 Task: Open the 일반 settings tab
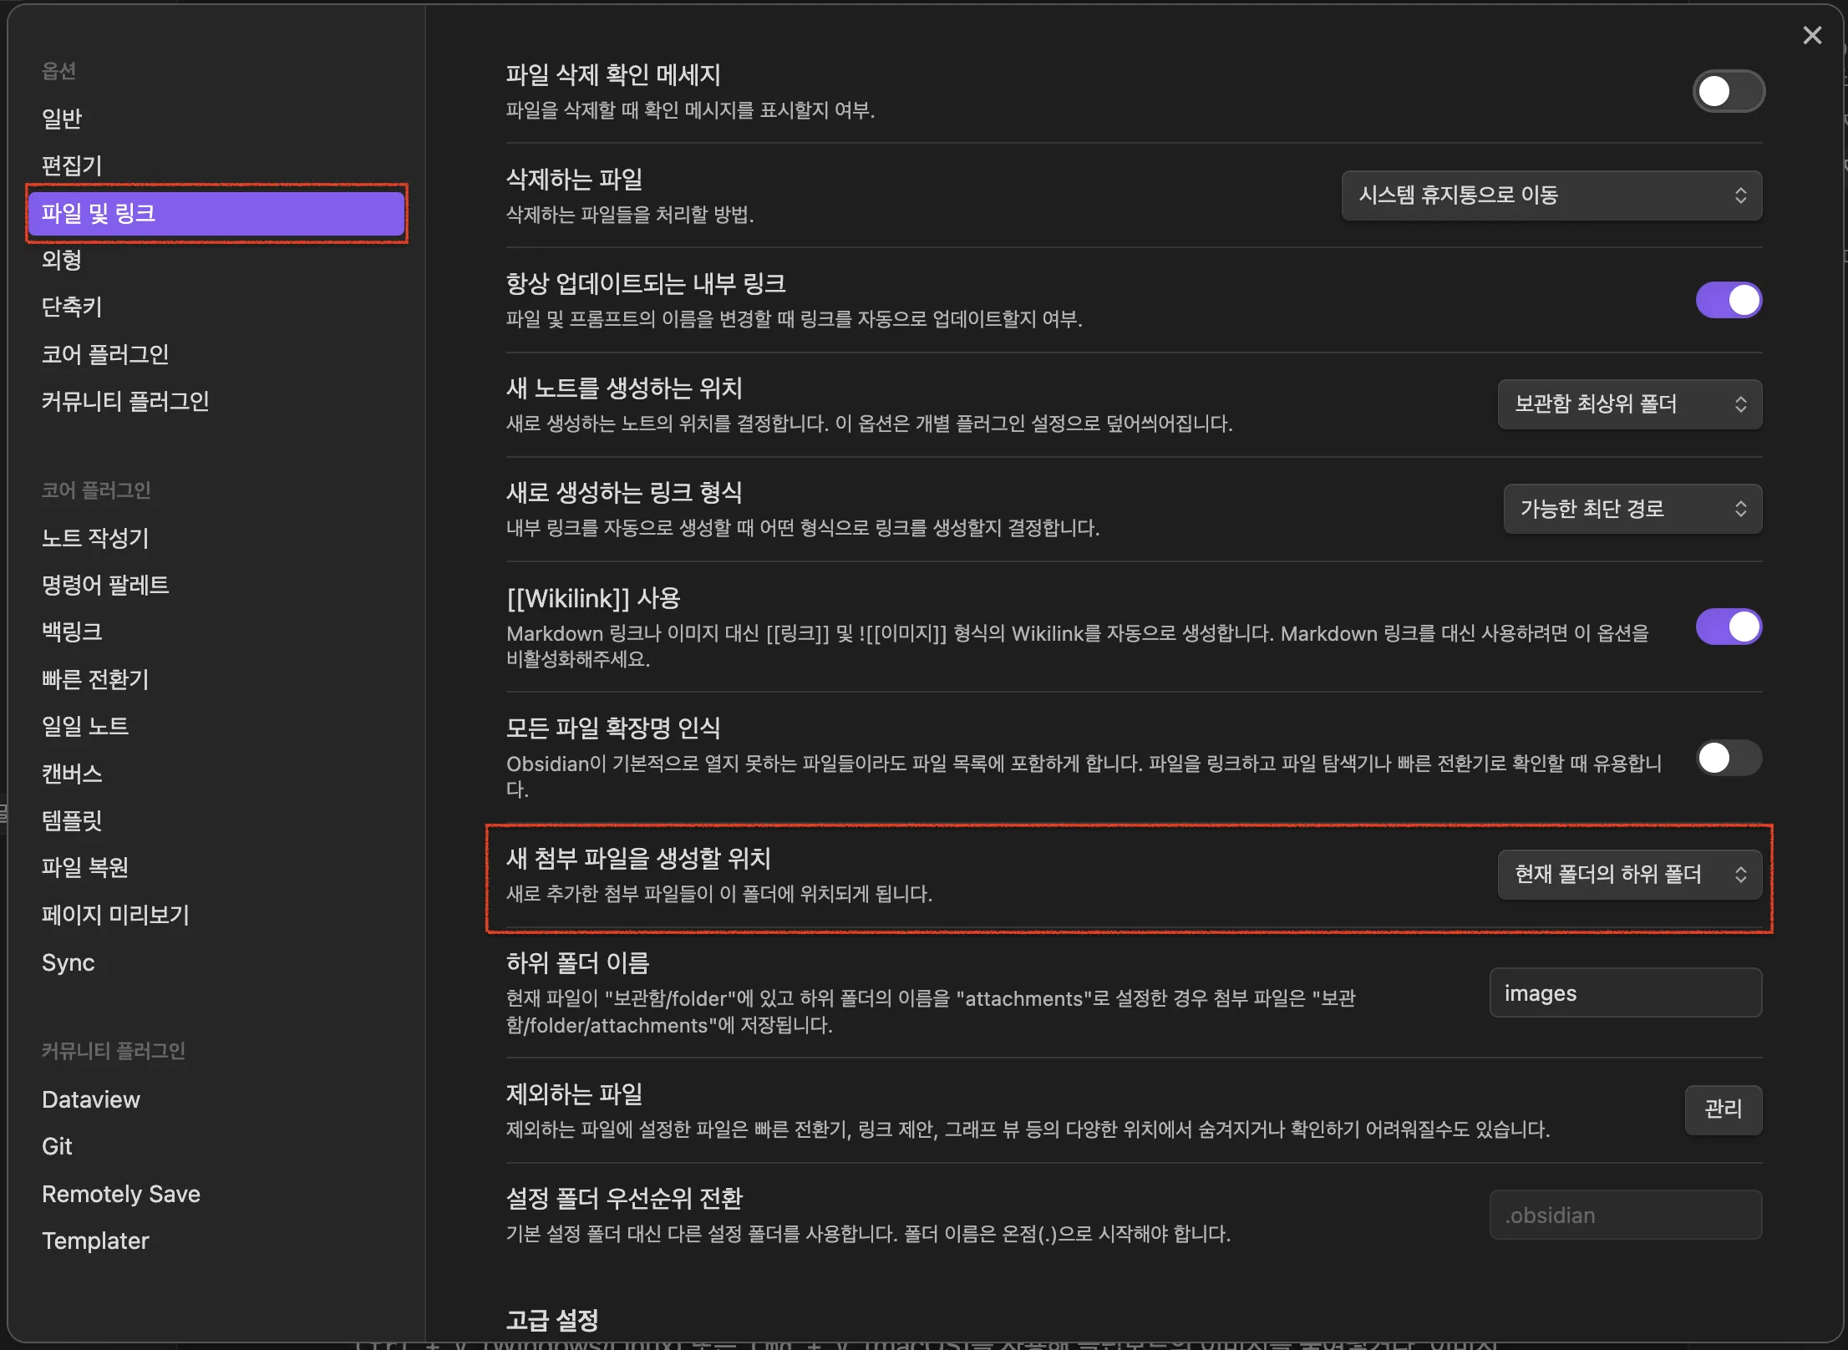tap(217, 119)
